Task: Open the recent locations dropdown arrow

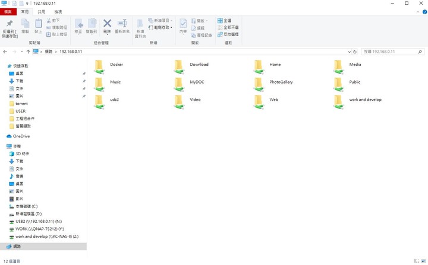Action: tap(21, 52)
